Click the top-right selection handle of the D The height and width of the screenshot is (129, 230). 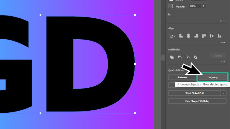pyautogui.click(x=135, y=15)
